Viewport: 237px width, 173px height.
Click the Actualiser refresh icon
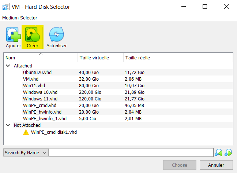[x=56, y=34]
